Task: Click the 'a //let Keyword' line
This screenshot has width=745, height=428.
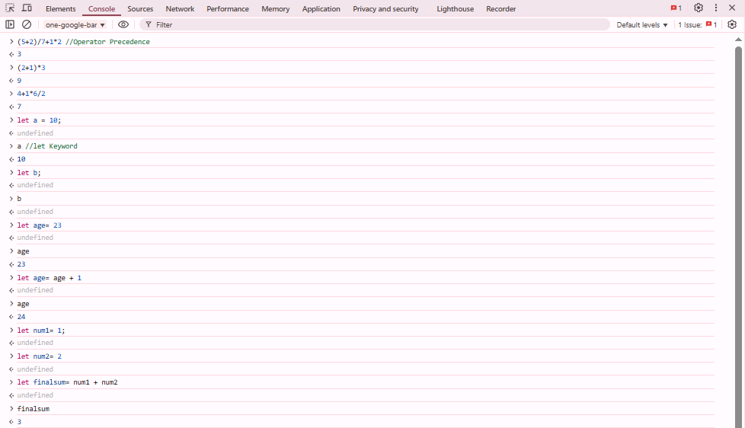Action: coord(47,146)
